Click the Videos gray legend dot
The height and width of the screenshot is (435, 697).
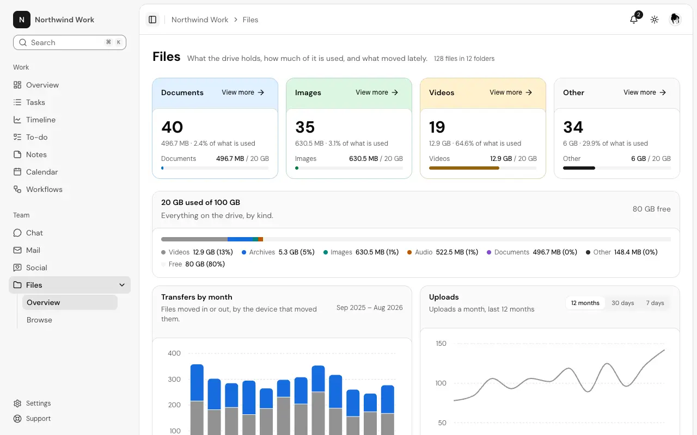(163, 252)
